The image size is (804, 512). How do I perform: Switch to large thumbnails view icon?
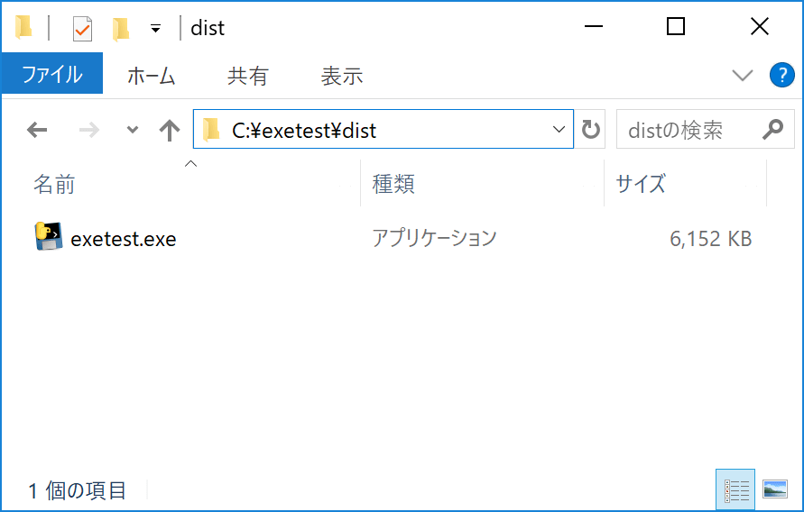774,489
